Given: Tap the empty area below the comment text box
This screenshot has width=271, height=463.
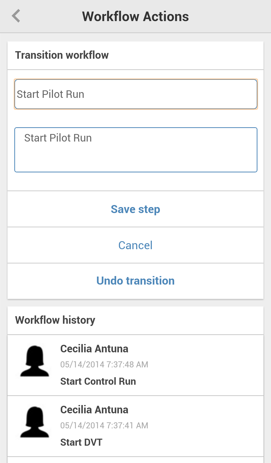Looking at the screenshot, I should click(x=135, y=181).
